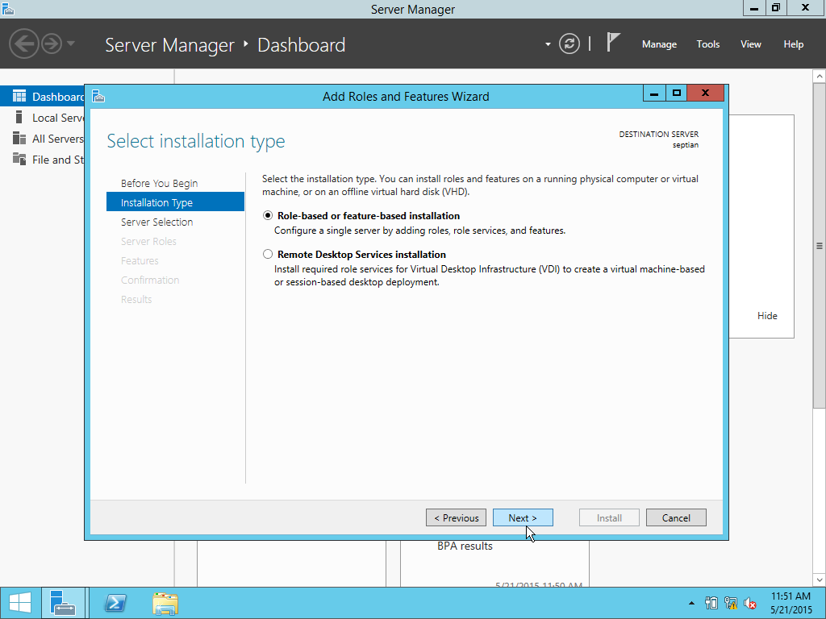Screen dimensions: 826x619
Task: Click the network warning tray icon
Action: 731,603
